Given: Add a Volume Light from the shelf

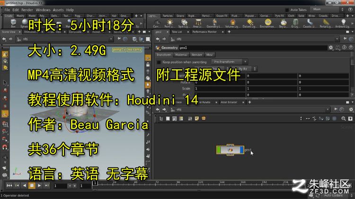Looking at the screenshot, I should [232, 23].
